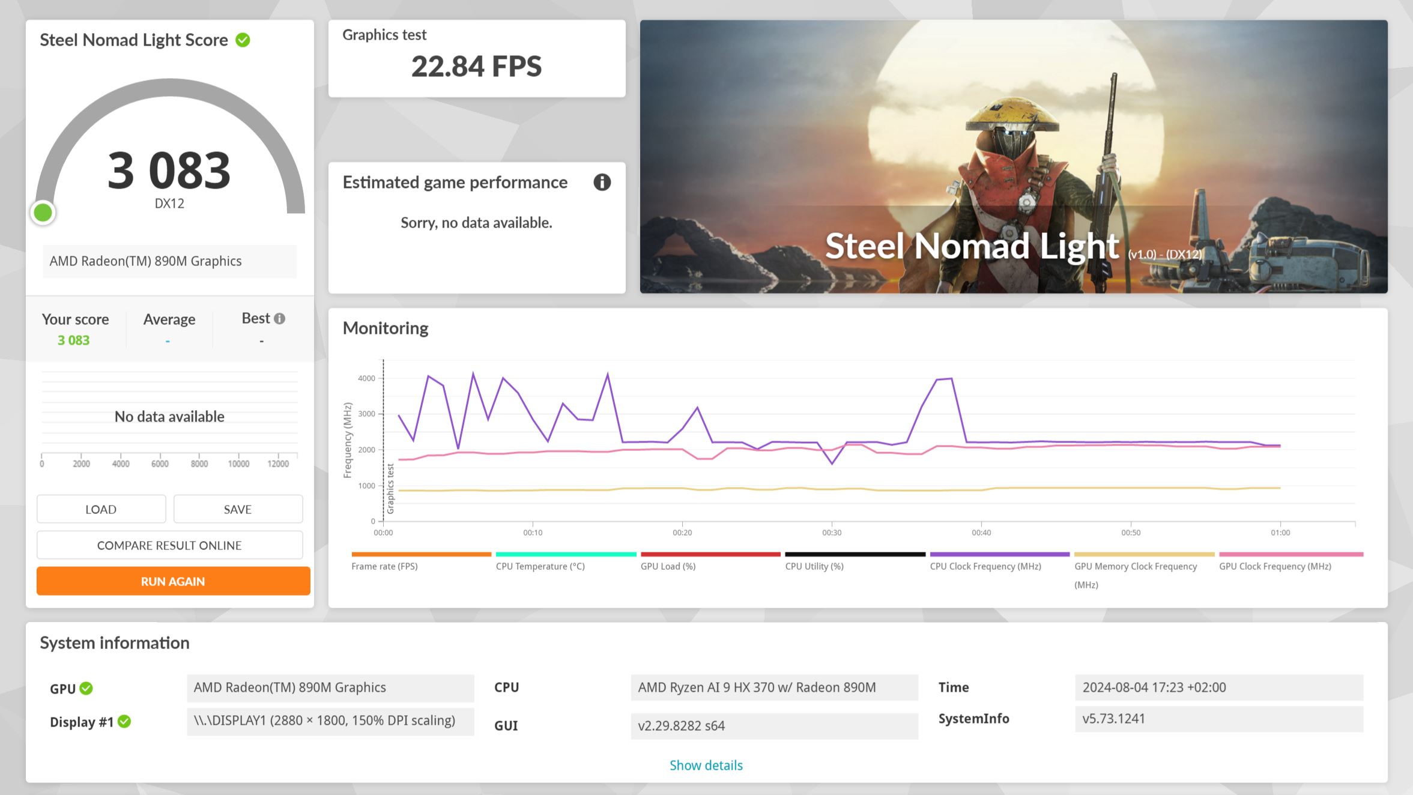The width and height of the screenshot is (1413, 795).
Task: Toggle the Frame rate (FPS) legend series
Action: (x=384, y=566)
